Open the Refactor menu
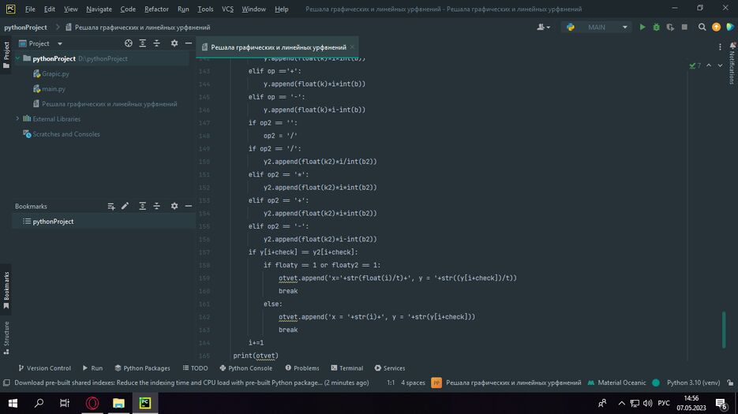The image size is (738, 414). point(156,9)
